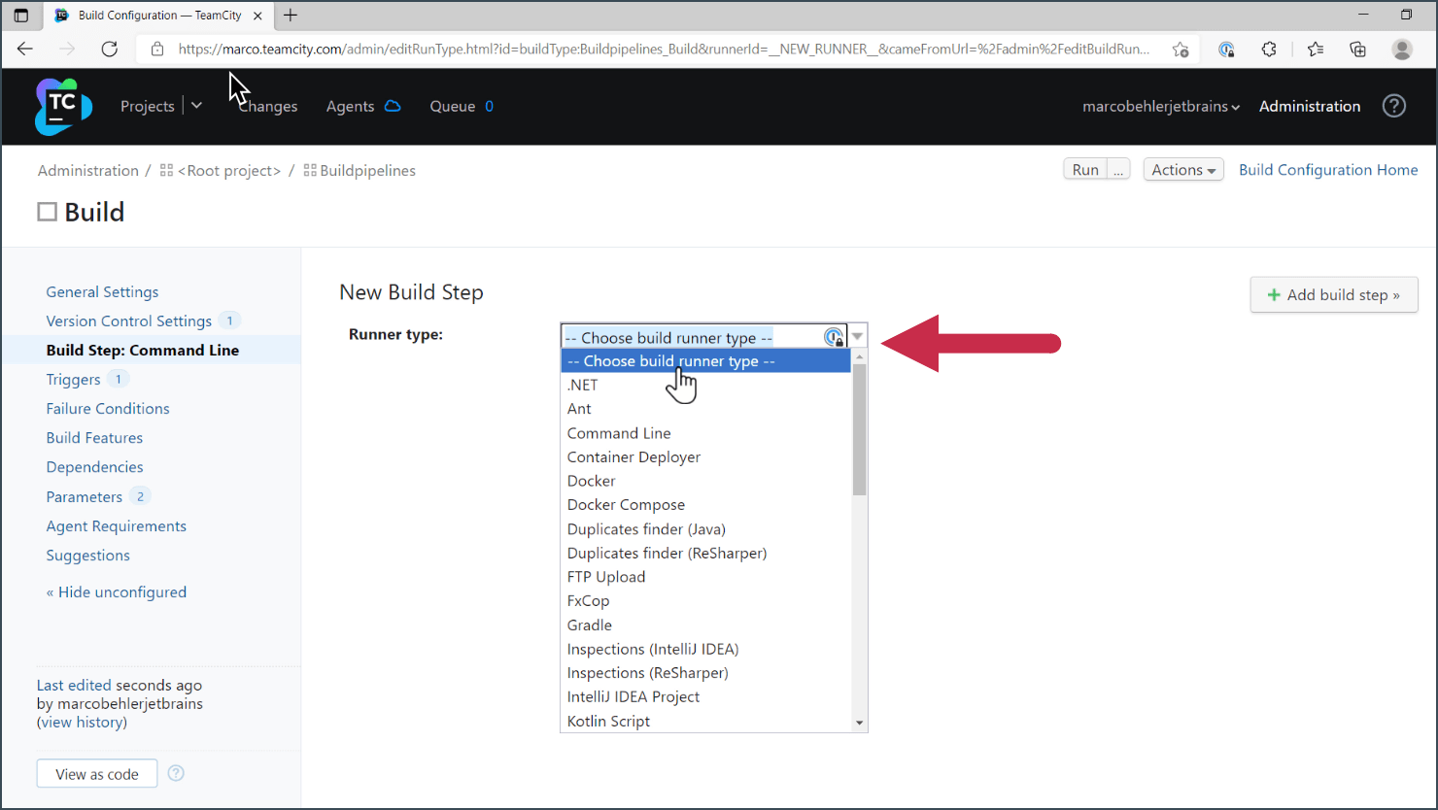Select Docker Compose runner option
This screenshot has width=1438, height=810.
tap(626, 505)
